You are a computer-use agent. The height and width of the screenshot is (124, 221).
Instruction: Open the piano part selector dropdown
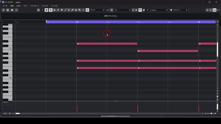coord(159,10)
